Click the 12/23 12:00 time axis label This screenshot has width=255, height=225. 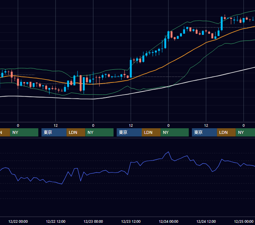(x=131, y=221)
